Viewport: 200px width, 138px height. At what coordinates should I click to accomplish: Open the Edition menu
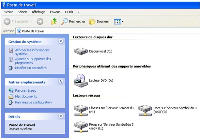tap(22, 12)
